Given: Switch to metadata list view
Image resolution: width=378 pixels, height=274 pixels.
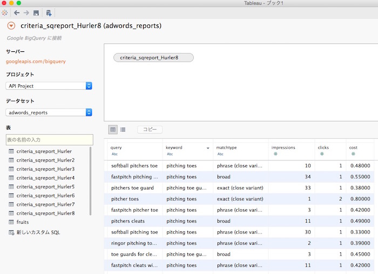Looking at the screenshot, I should coord(123,130).
